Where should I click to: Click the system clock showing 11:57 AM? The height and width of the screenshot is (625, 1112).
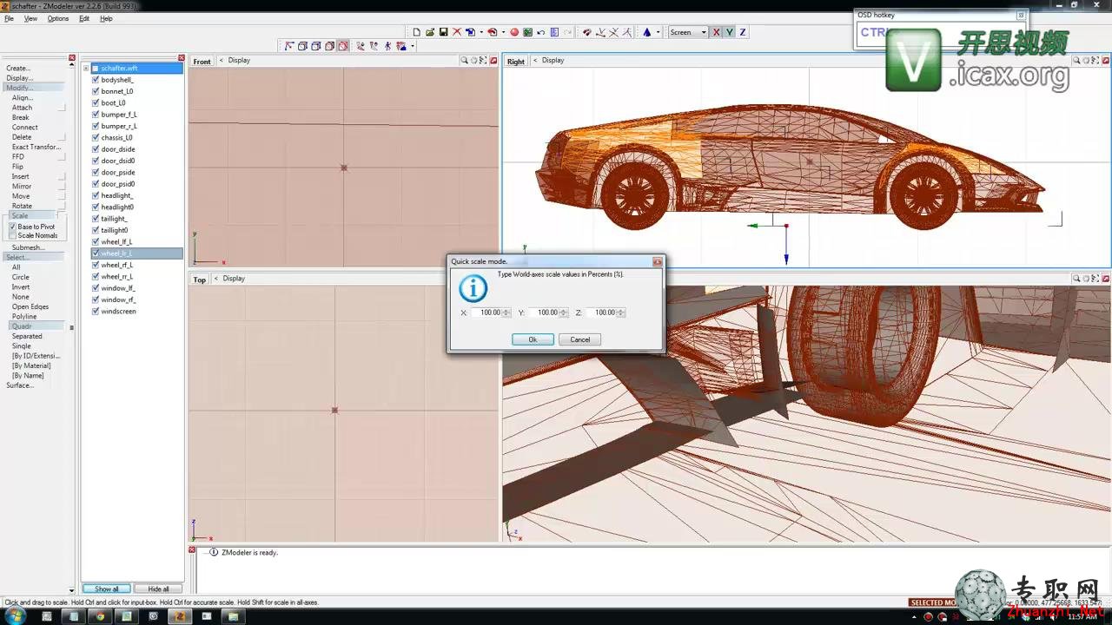click(x=1082, y=616)
